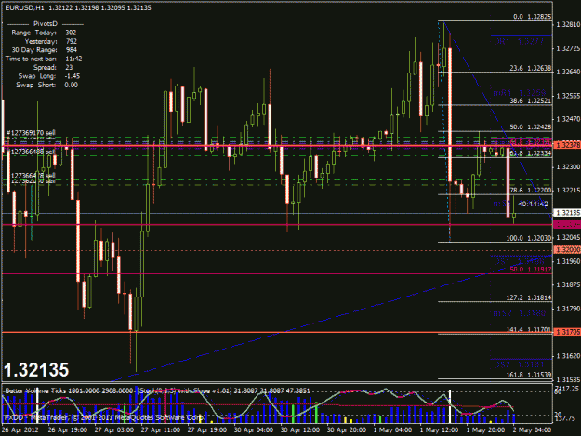Image resolution: width=581 pixels, height=436 pixels.
Task: Click price scale value 1.32725
Action: pyautogui.click(x=568, y=48)
